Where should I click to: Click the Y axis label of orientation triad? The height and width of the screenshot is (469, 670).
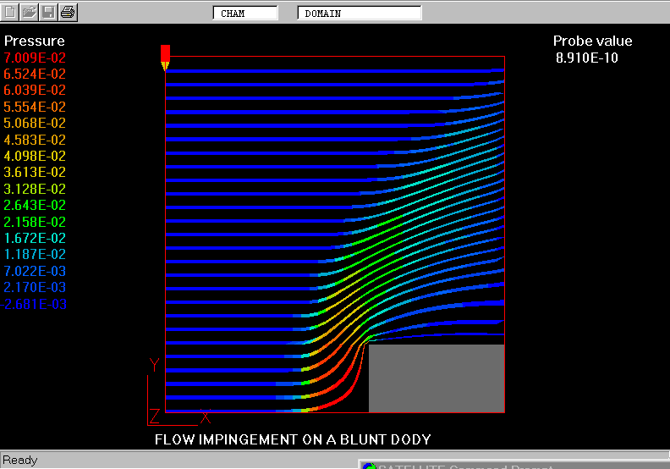tap(154, 365)
